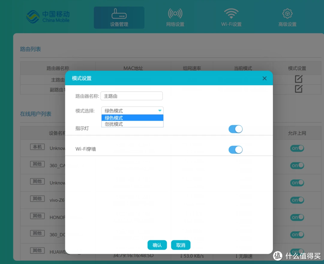The width and height of the screenshot is (324, 264).
Task: Click the 组网速率 column header
Action: 192,68
